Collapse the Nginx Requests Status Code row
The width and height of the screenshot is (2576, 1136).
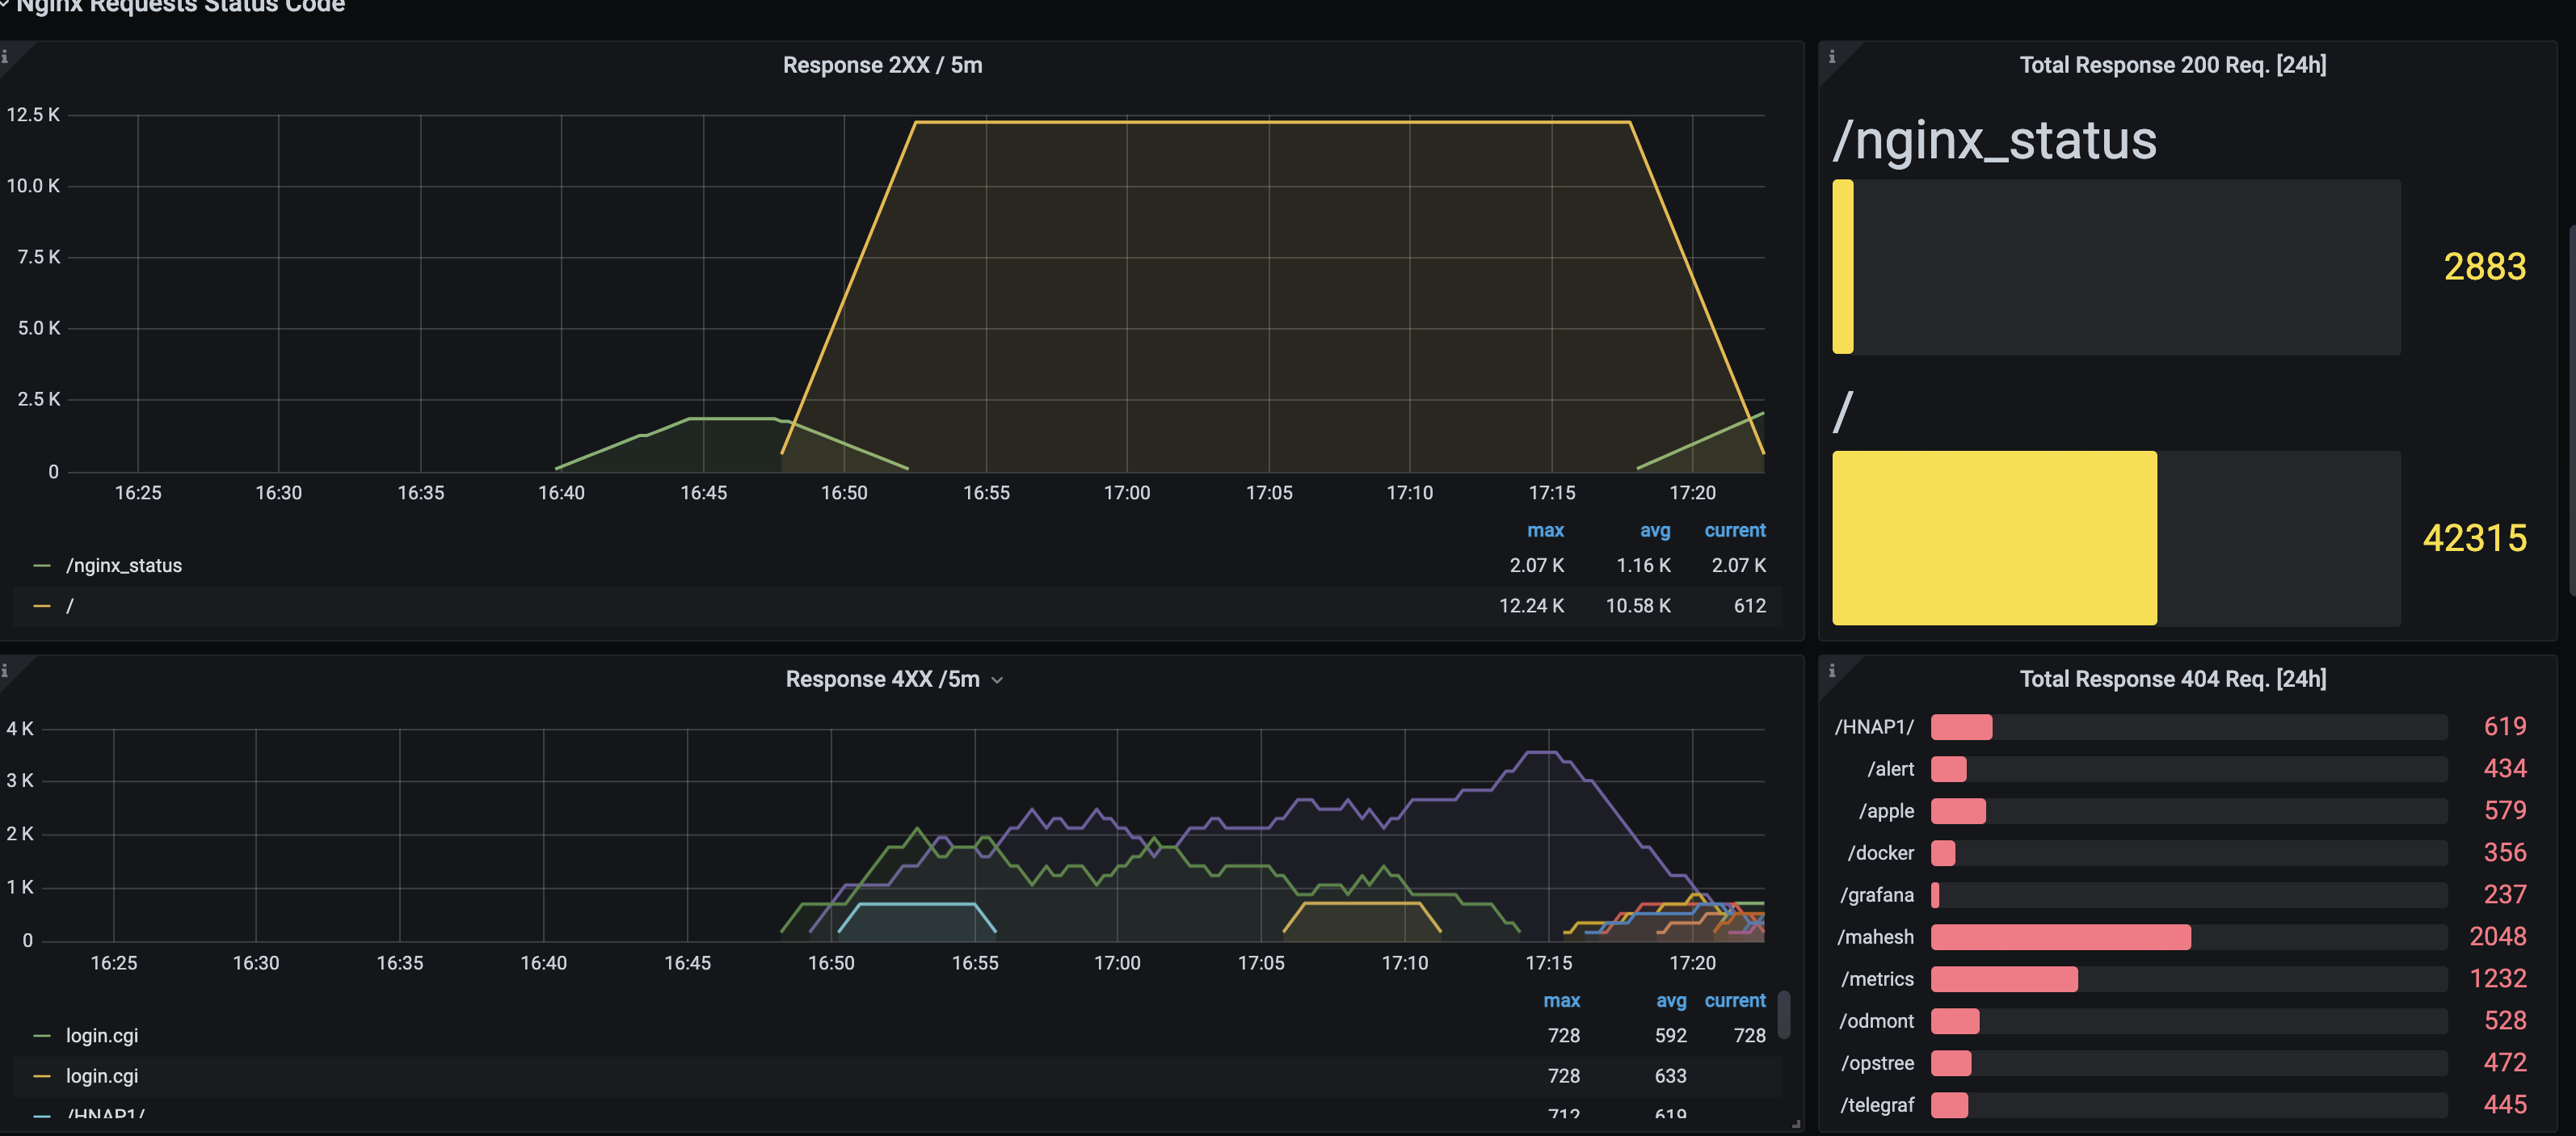pyautogui.click(x=180, y=6)
